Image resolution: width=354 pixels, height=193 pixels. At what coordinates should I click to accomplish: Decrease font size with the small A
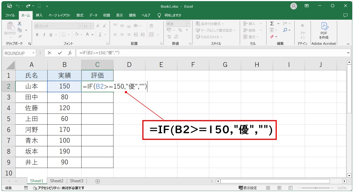tap(104, 26)
